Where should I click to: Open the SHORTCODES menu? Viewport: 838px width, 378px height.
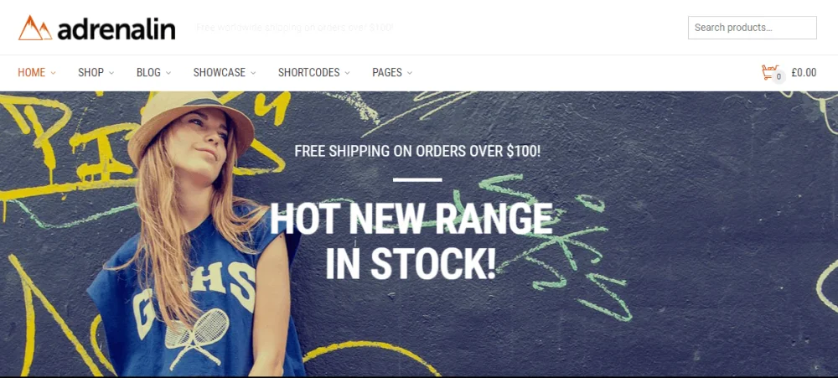coord(309,73)
